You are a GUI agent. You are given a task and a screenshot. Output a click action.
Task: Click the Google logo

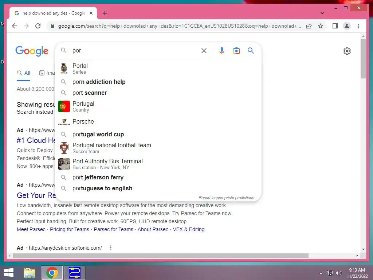32,51
